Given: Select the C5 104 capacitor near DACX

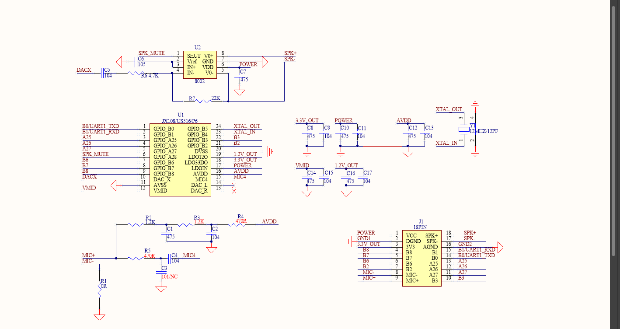Looking at the screenshot, I should (x=103, y=73).
